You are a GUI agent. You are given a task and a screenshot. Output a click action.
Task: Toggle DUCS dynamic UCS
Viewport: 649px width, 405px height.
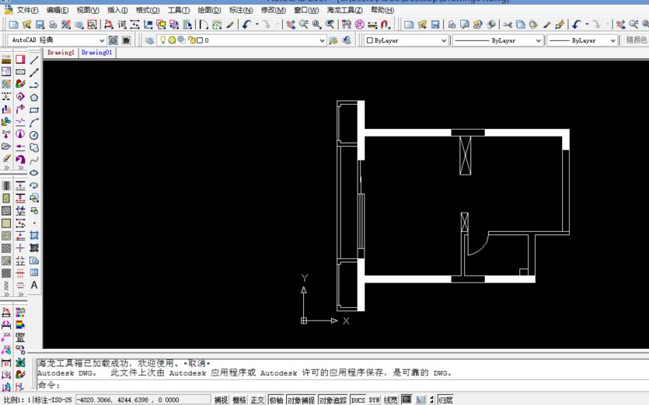[x=358, y=400]
